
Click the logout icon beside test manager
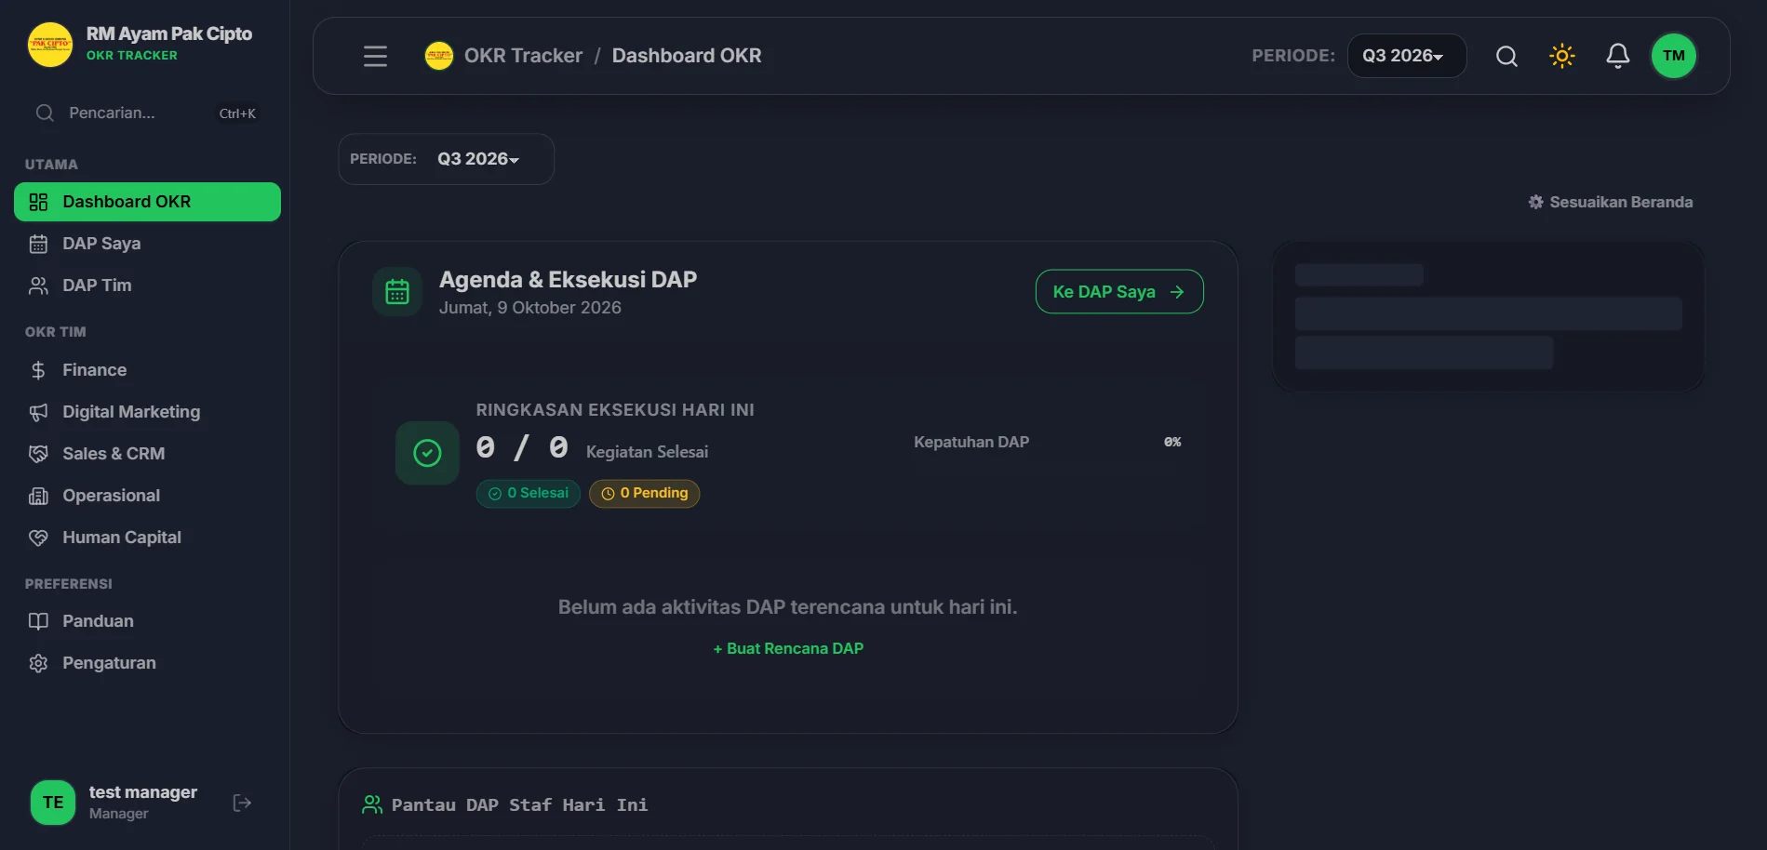[x=242, y=803]
